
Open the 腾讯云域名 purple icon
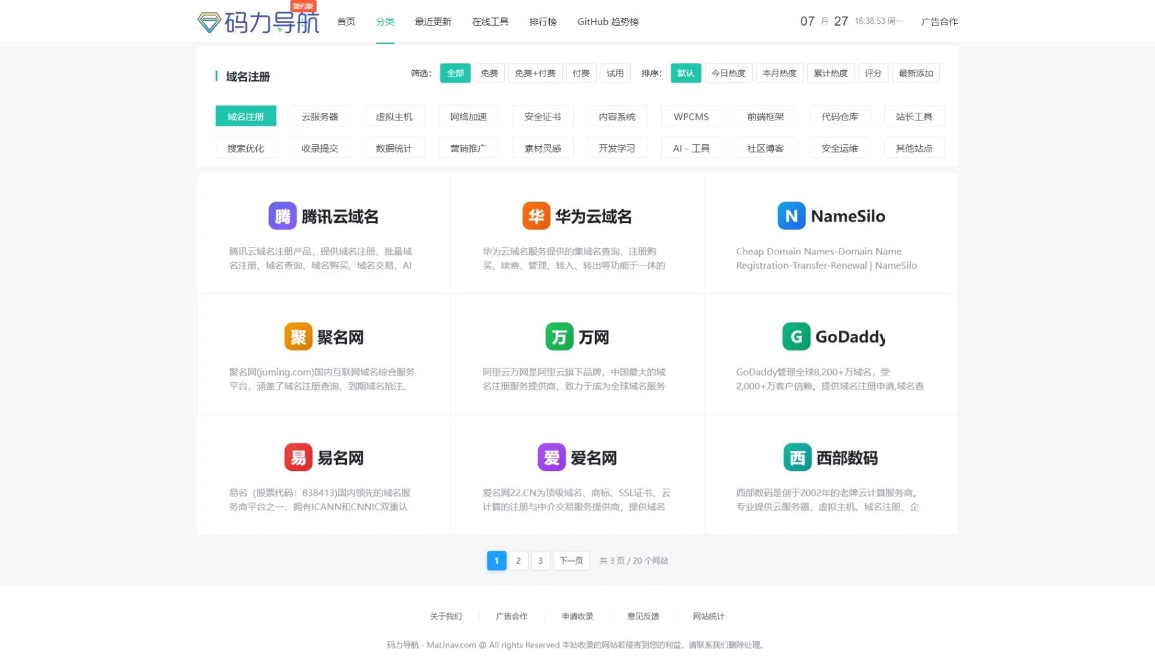point(283,216)
